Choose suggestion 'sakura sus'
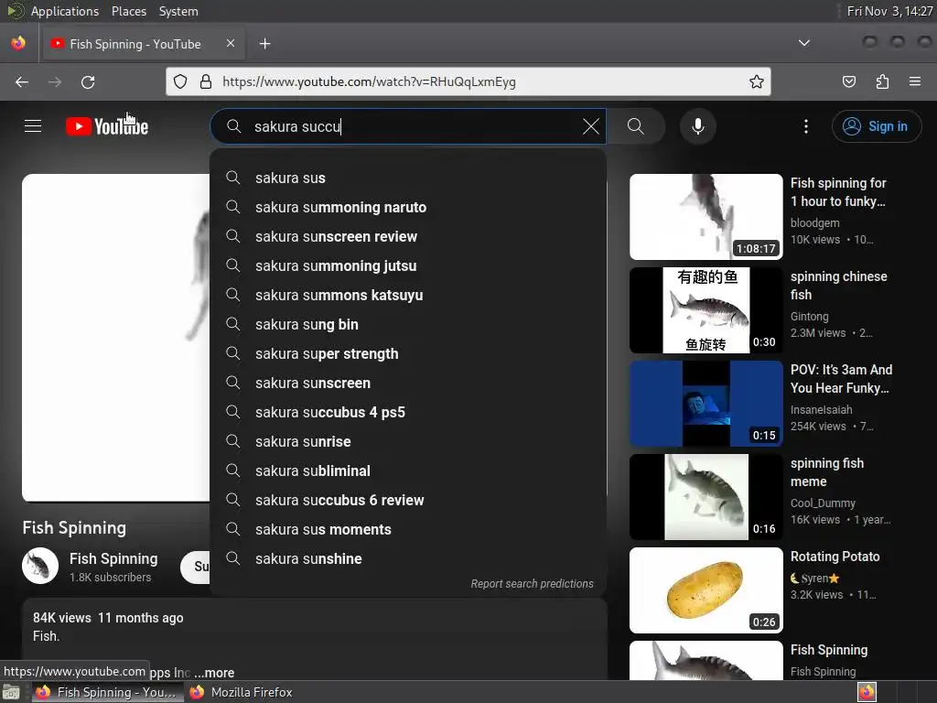 pyautogui.click(x=408, y=178)
